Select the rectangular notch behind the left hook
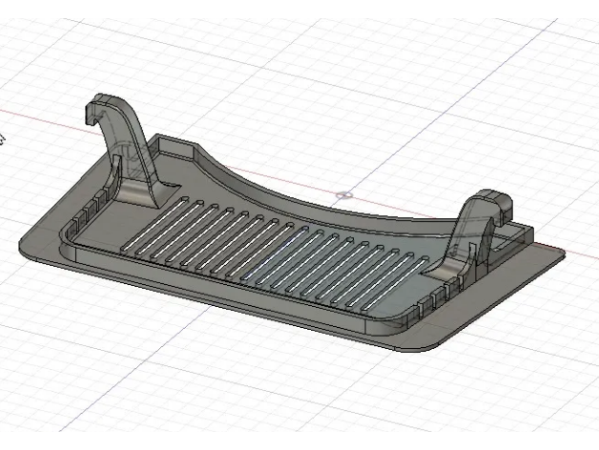Screen dimensions: 599x450 172,146
